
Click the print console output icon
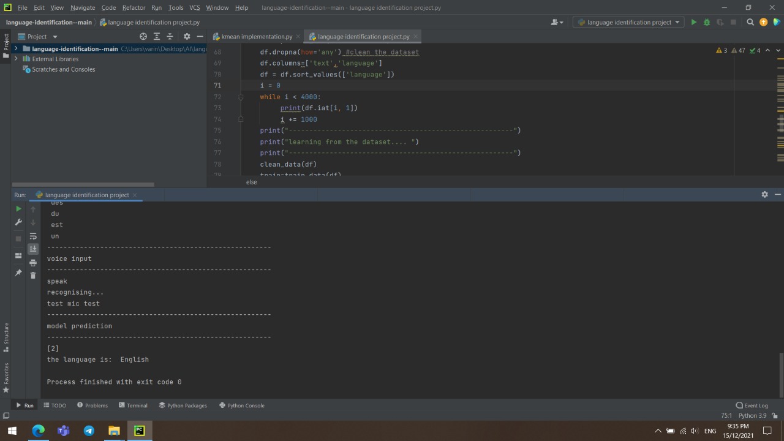(x=33, y=262)
